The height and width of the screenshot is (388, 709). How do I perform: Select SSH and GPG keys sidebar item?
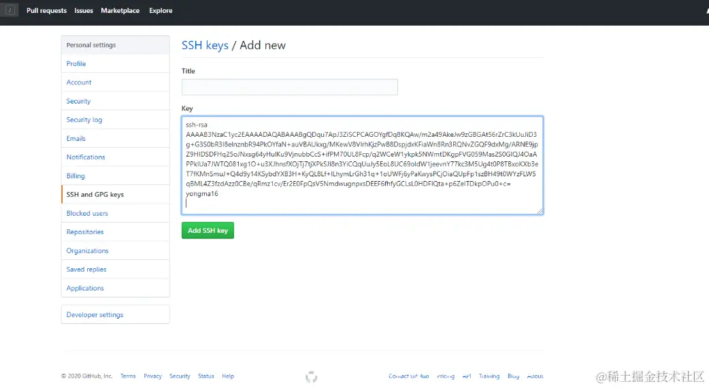(x=115, y=195)
